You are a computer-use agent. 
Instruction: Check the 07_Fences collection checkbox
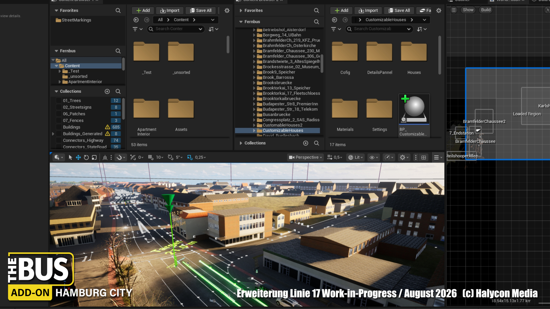coord(59,120)
